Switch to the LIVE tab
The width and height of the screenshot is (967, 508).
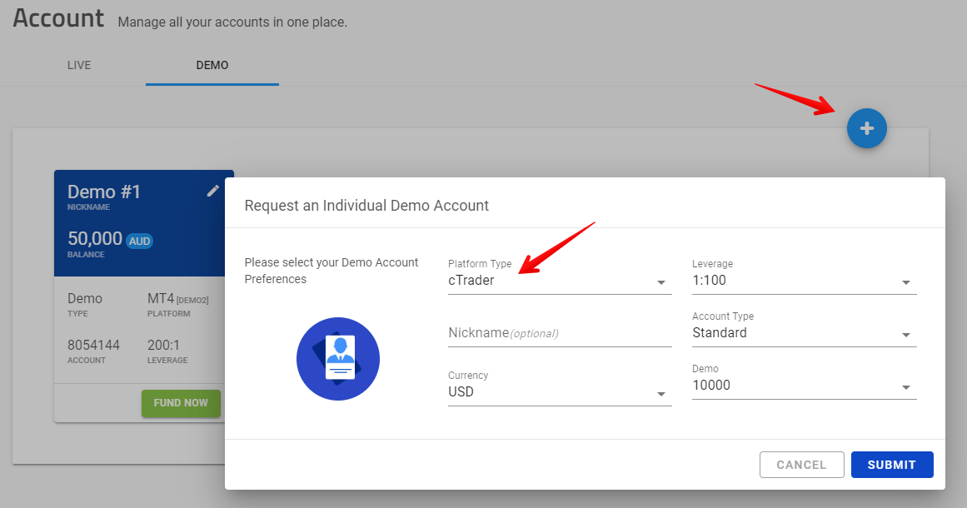coord(79,65)
